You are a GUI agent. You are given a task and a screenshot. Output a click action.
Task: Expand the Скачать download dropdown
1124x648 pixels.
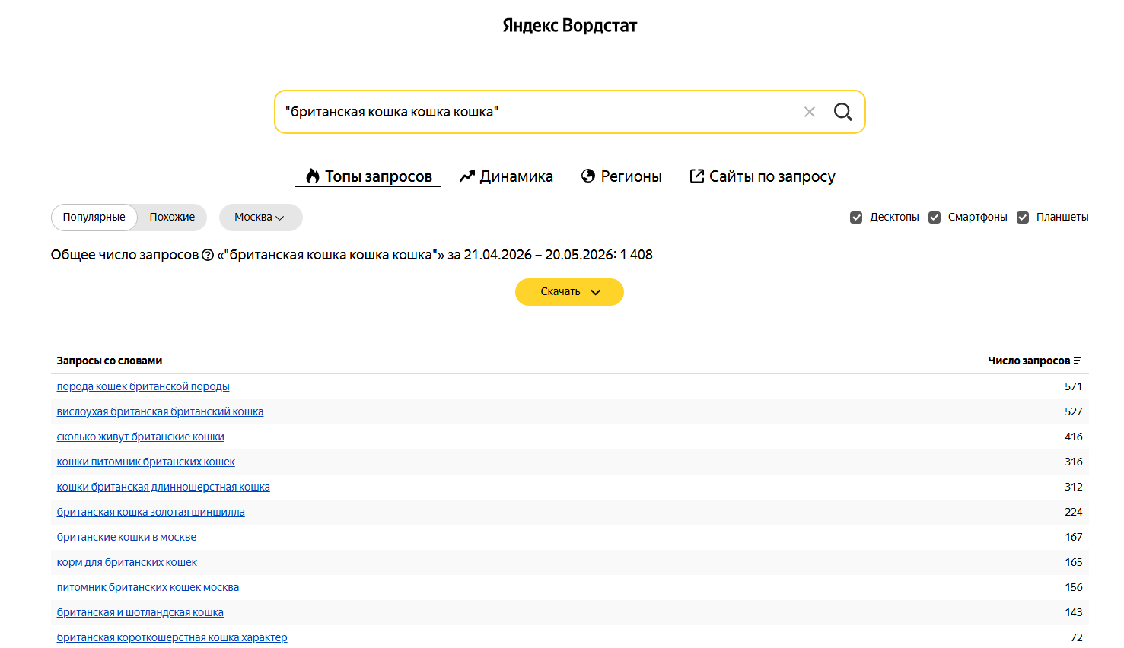pos(569,292)
